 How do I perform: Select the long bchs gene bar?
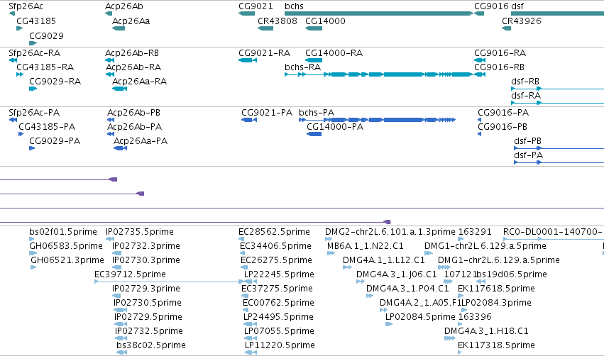click(x=379, y=13)
